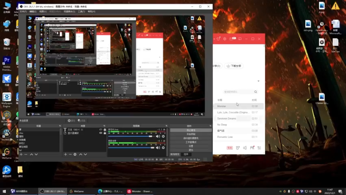
Task: Open skin (shirt) icon in music player header
Action: pos(218,39)
